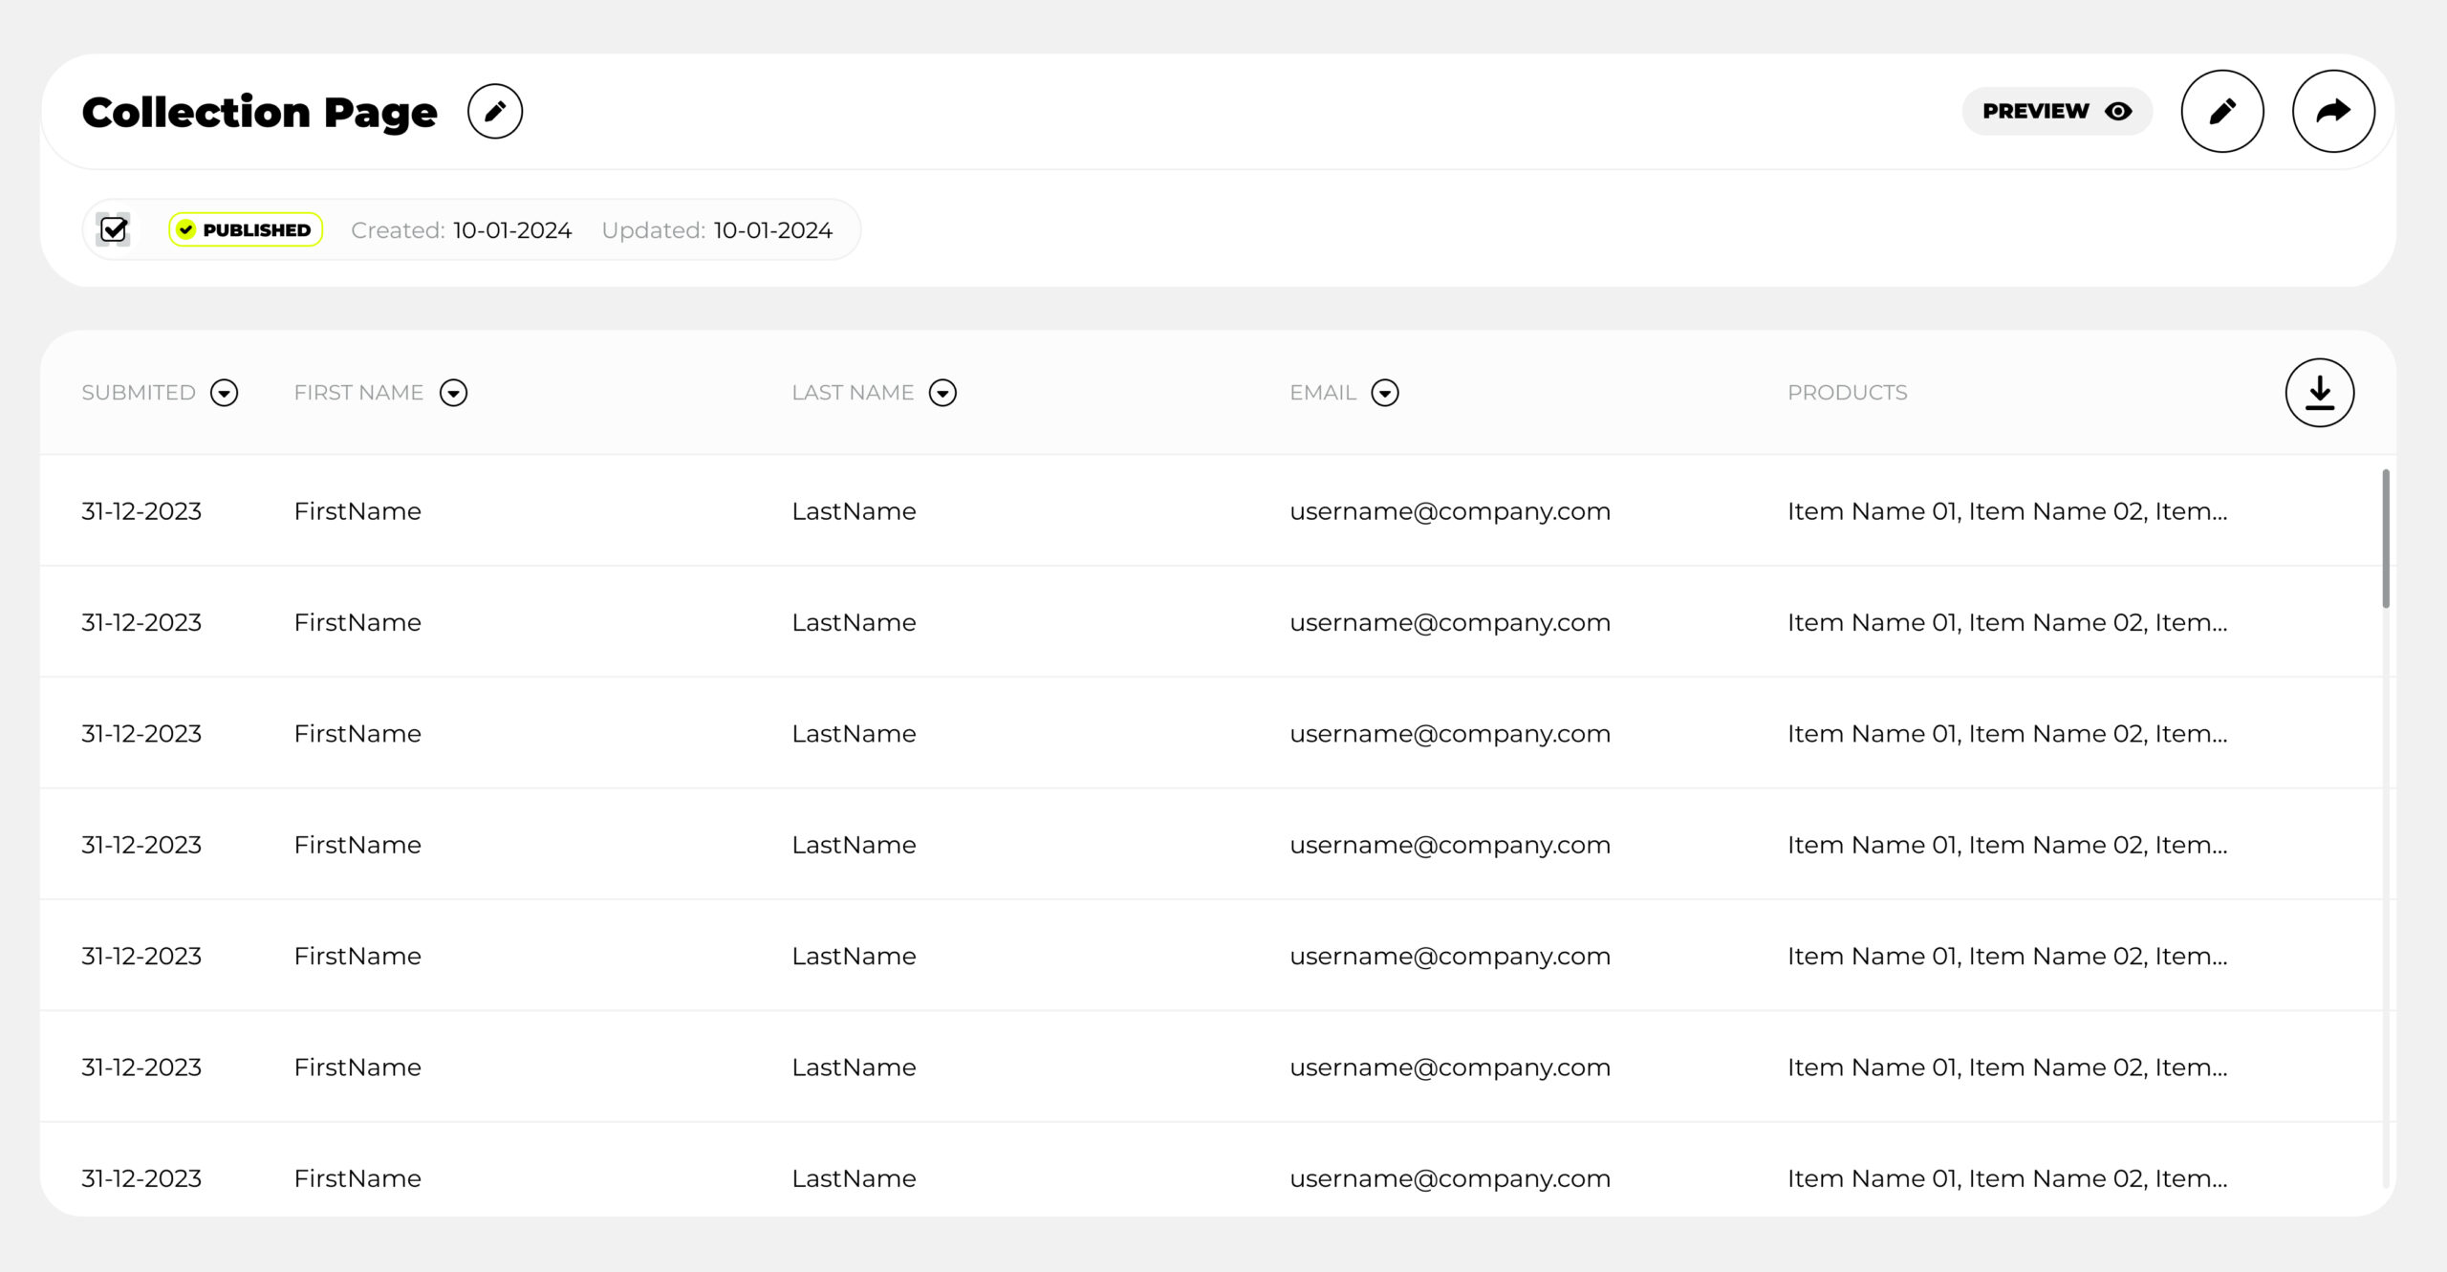Click the PRODUCTS column header

tap(1848, 392)
